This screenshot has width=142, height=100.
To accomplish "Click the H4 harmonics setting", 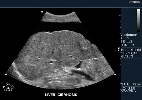I will click(x=123, y=50).
